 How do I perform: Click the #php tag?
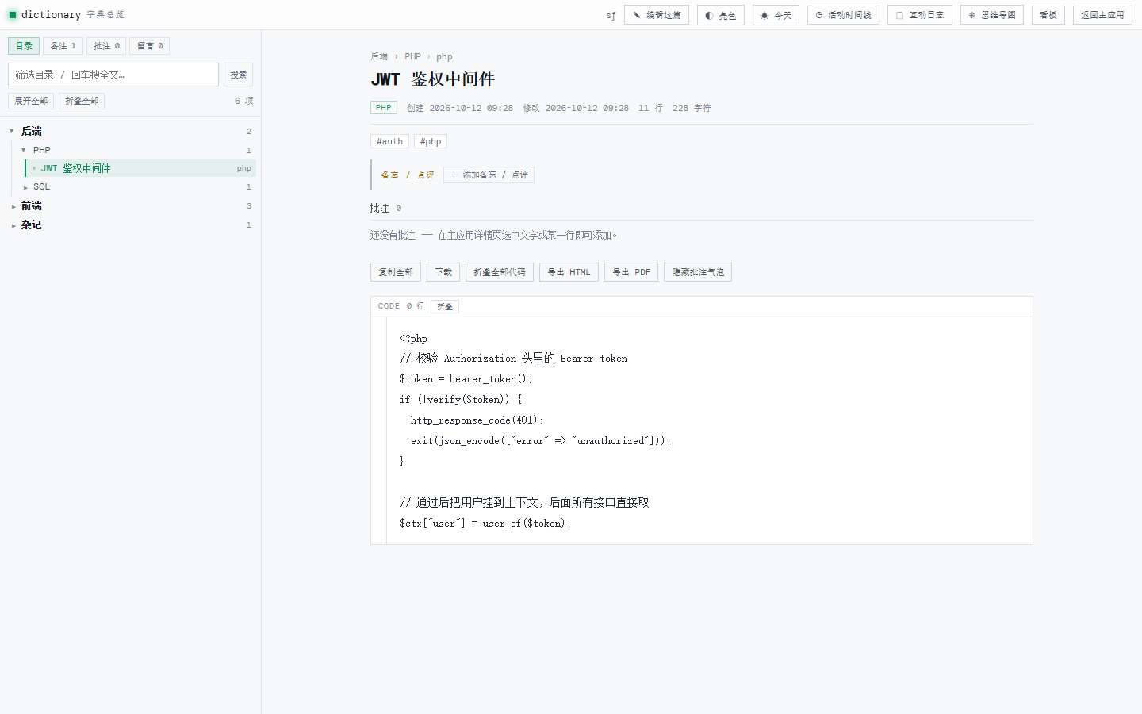coord(431,141)
